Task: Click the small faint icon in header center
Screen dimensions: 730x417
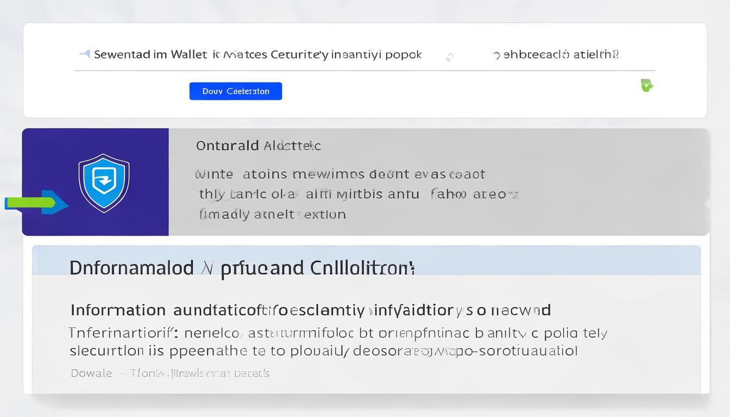Action: (450, 57)
